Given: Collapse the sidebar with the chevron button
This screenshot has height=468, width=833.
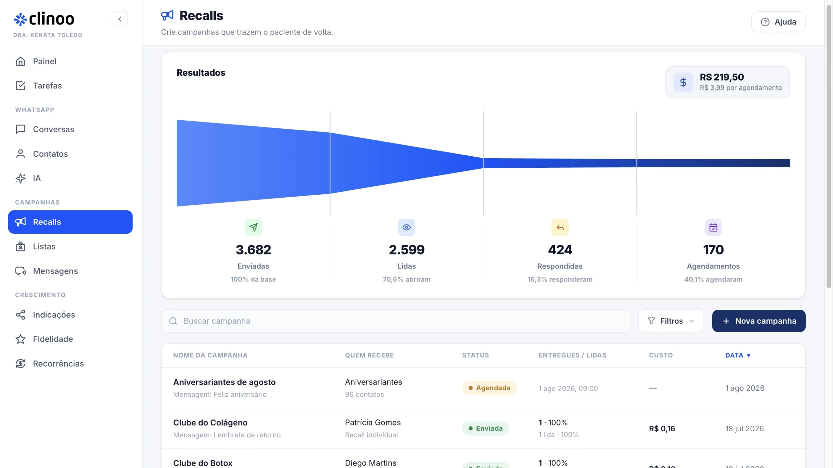Looking at the screenshot, I should [120, 19].
